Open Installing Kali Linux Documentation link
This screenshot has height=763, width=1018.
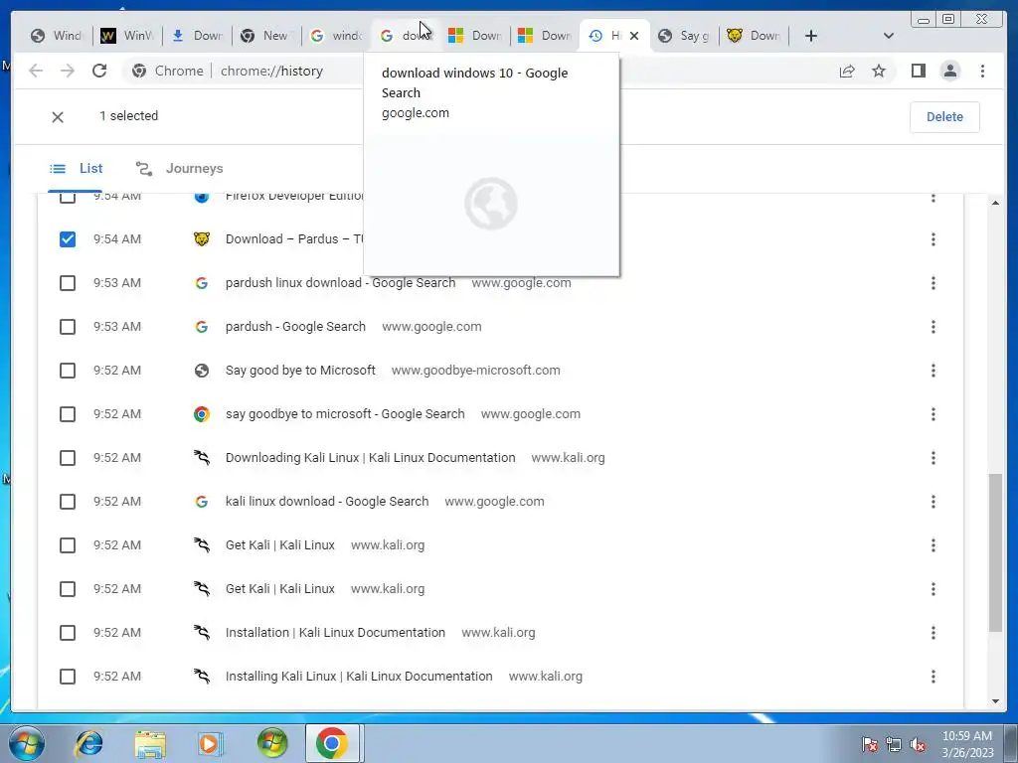pyautogui.click(x=358, y=677)
